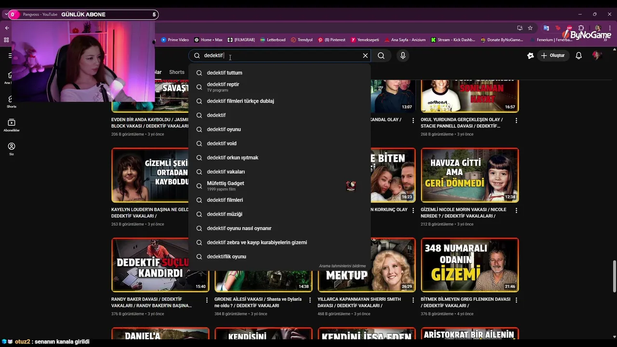Viewport: 617px width, 347px height.
Task: Click the plain "dedektif" suggestion
Action: pos(280,115)
